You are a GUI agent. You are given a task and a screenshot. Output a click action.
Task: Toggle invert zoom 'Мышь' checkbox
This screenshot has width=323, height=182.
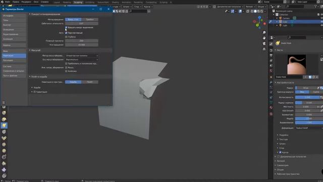coord(66,67)
